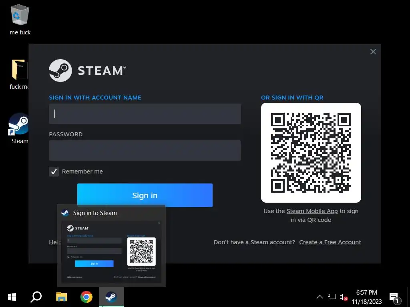Screen dimensions: 410x307
Task: Click the 'Remember me' label text
Action: coord(82,171)
